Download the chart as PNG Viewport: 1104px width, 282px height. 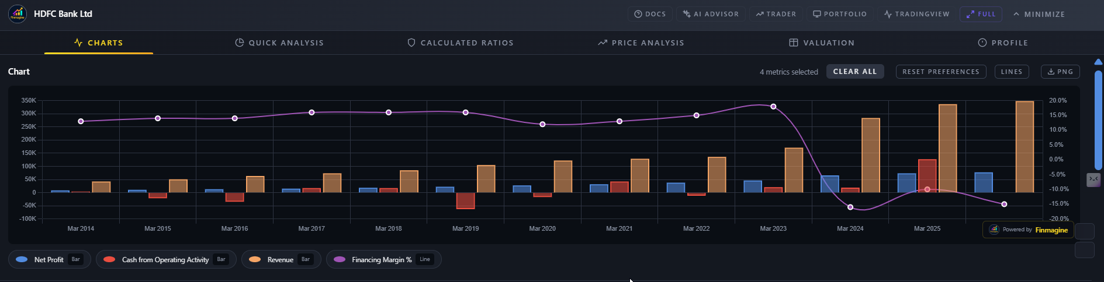click(x=1060, y=72)
